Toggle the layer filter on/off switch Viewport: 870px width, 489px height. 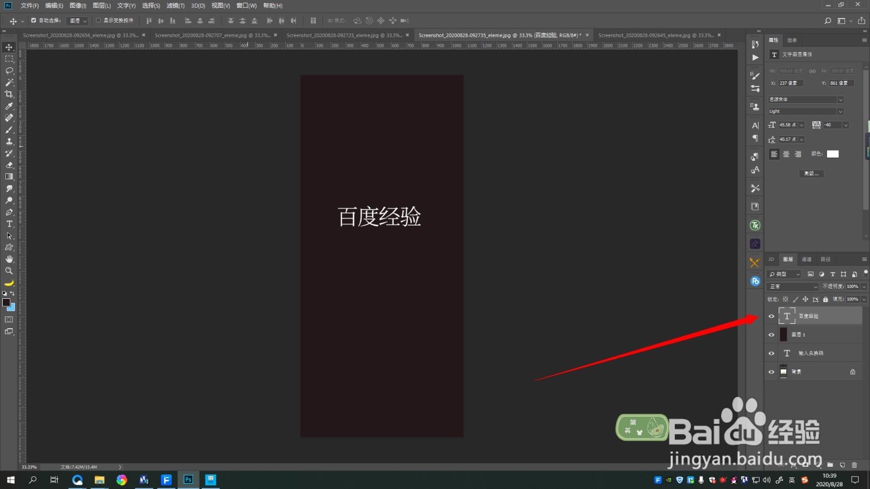coord(866,273)
